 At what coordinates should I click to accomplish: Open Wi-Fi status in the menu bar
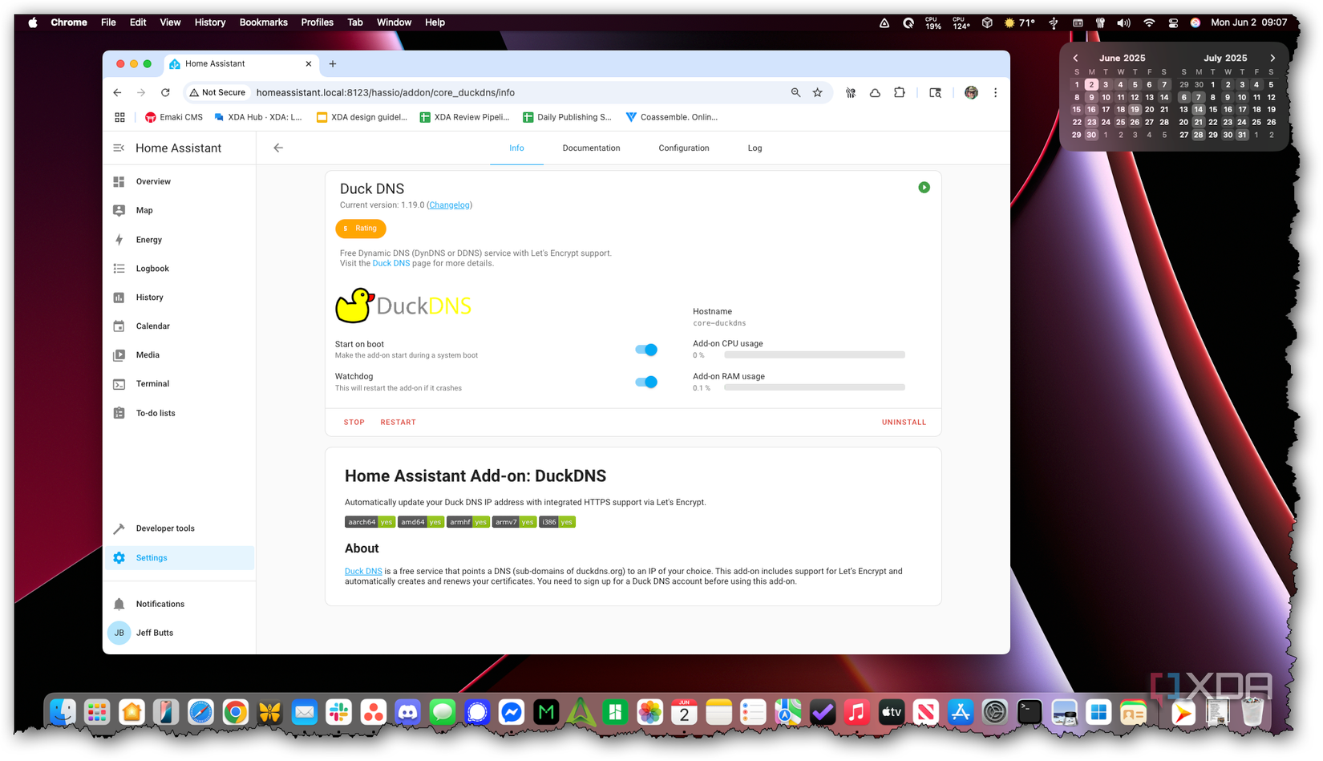[1149, 22]
